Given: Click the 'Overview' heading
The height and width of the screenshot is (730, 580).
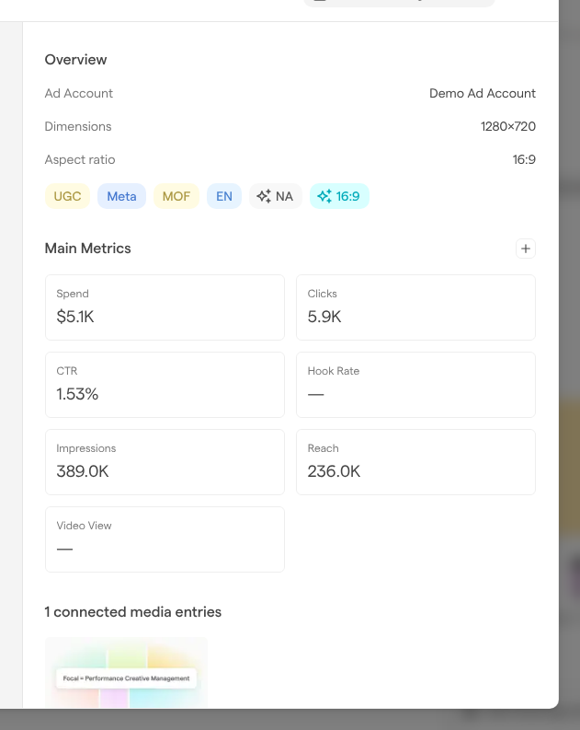Looking at the screenshot, I should click(75, 60).
